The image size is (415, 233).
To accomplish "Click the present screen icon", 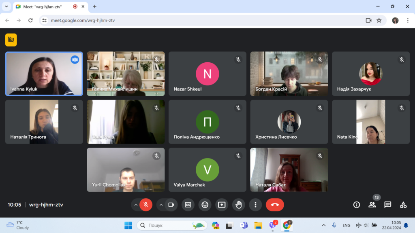I will coord(222,205).
